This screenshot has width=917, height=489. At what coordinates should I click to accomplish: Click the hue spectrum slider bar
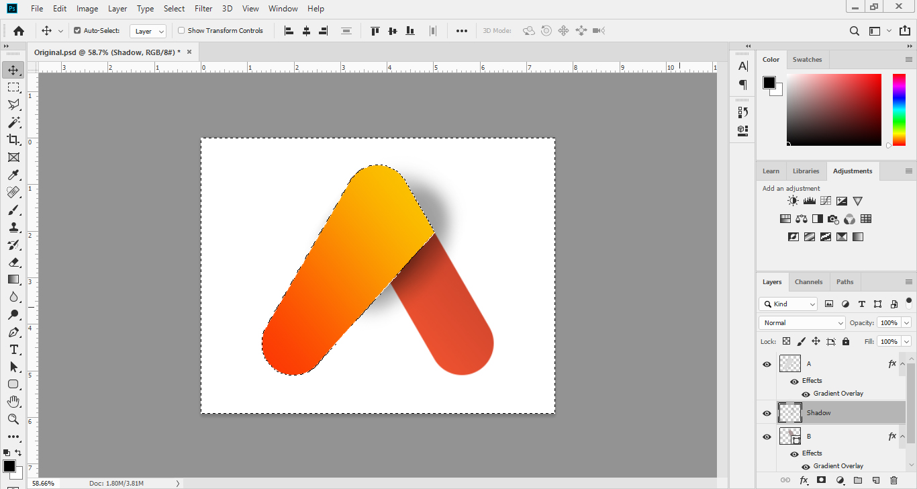[x=899, y=109]
